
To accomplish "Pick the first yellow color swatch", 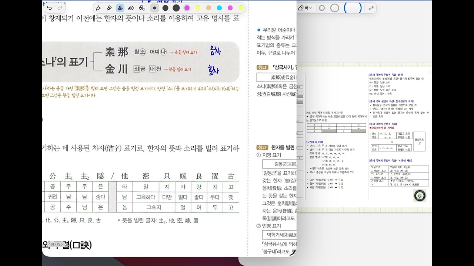I will point(198,8).
